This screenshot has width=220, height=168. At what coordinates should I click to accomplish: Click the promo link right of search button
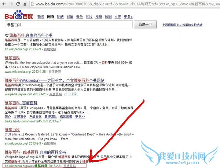point(182,25)
